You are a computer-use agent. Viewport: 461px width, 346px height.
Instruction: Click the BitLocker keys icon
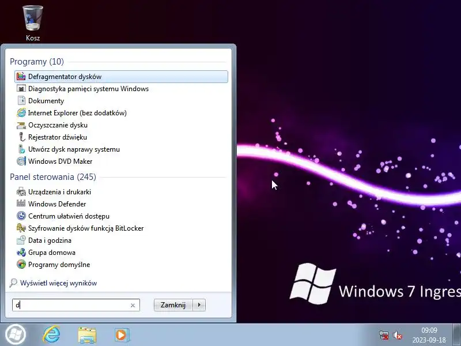21,228
